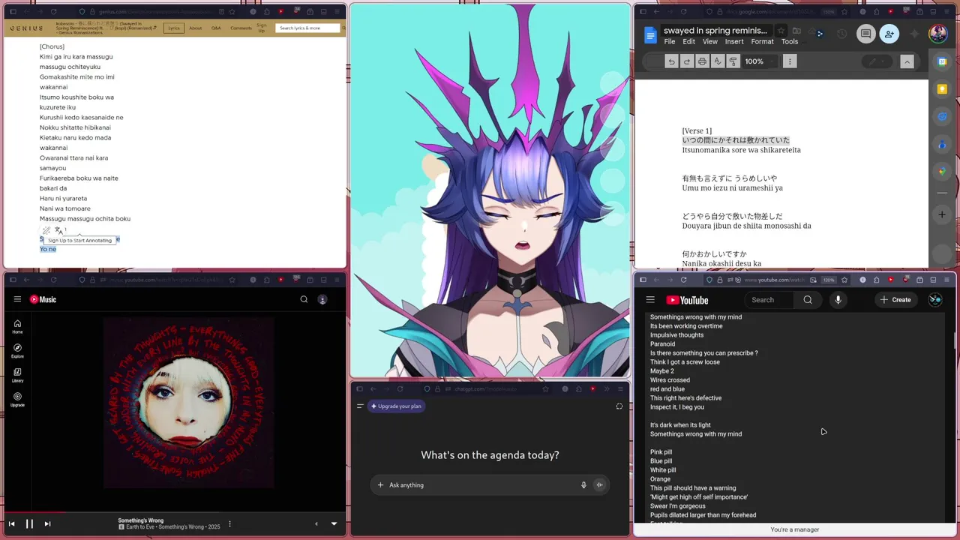Go to previous track in YouTube Music
Viewport: 960px width, 540px height.
click(11, 523)
